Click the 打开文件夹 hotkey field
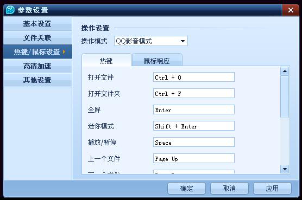The image size is (302, 200). coord(194,93)
